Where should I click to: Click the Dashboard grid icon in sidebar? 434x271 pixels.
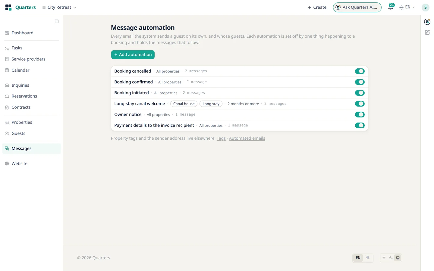7,33
